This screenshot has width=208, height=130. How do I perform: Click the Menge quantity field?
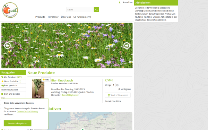click(114, 85)
